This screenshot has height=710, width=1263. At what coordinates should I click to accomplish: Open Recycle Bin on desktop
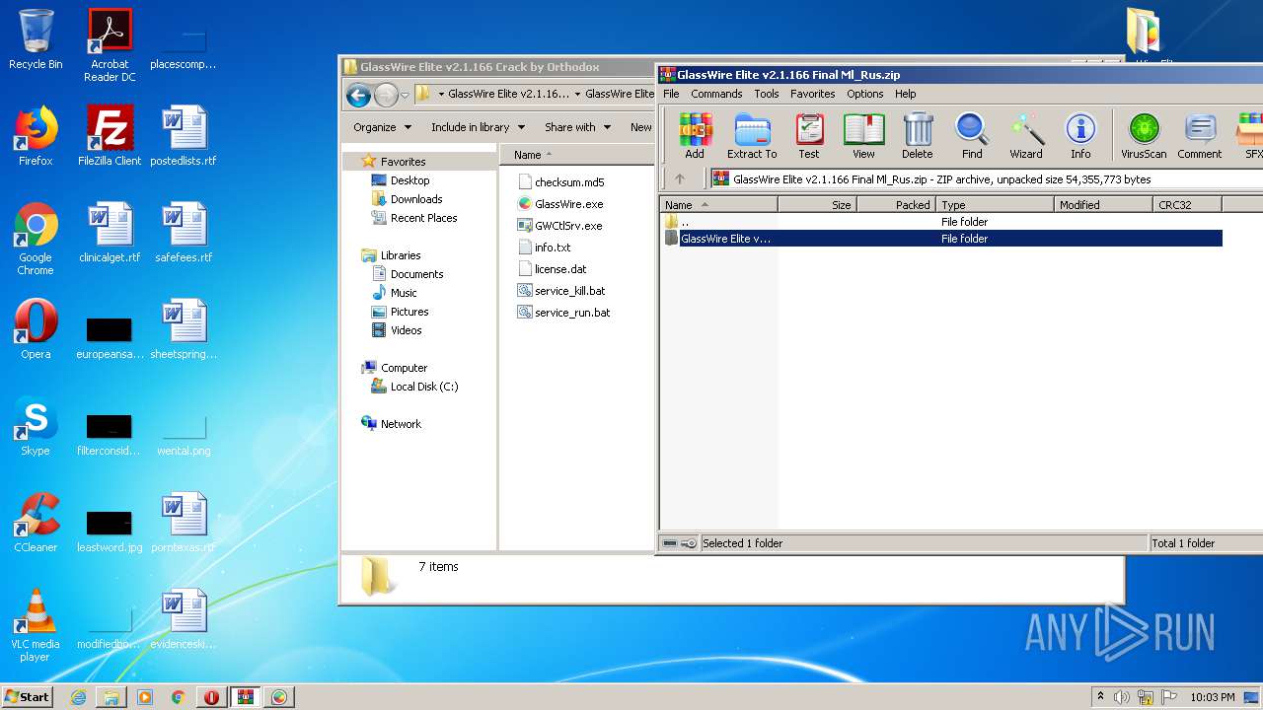36,39
